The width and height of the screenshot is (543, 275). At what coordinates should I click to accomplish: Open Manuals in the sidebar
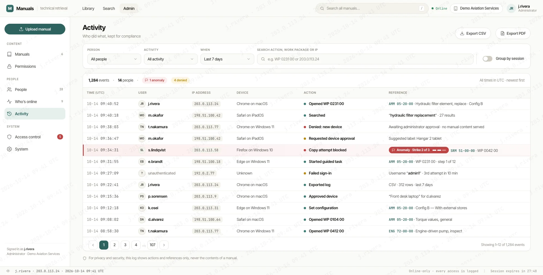[35, 54]
